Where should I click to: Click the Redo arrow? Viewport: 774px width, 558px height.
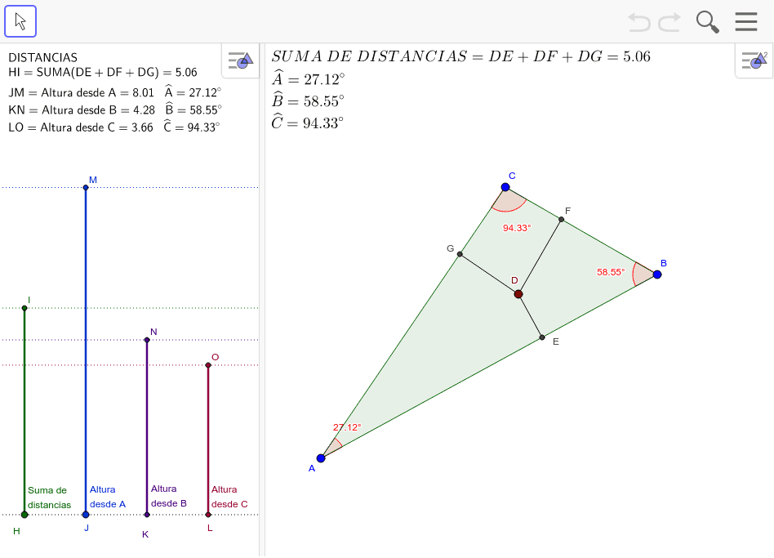(669, 22)
